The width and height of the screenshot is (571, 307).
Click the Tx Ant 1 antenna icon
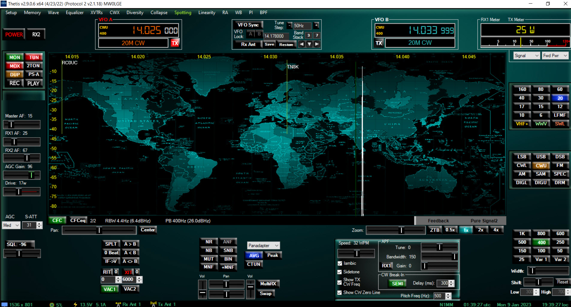tap(153, 304)
